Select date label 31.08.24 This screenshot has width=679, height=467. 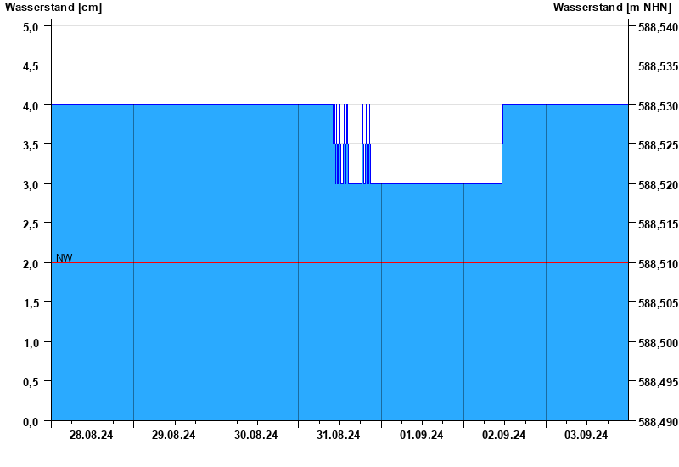coord(338,435)
